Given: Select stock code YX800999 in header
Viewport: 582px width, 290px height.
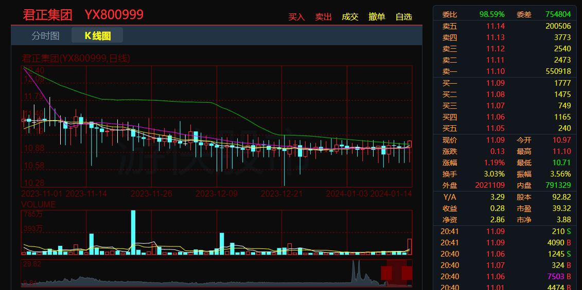Looking at the screenshot, I should click(114, 14).
